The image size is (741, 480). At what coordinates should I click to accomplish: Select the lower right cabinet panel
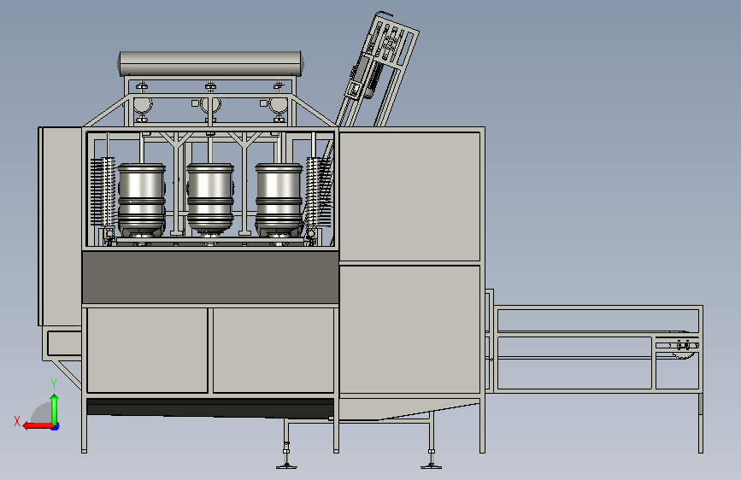[x=409, y=330]
